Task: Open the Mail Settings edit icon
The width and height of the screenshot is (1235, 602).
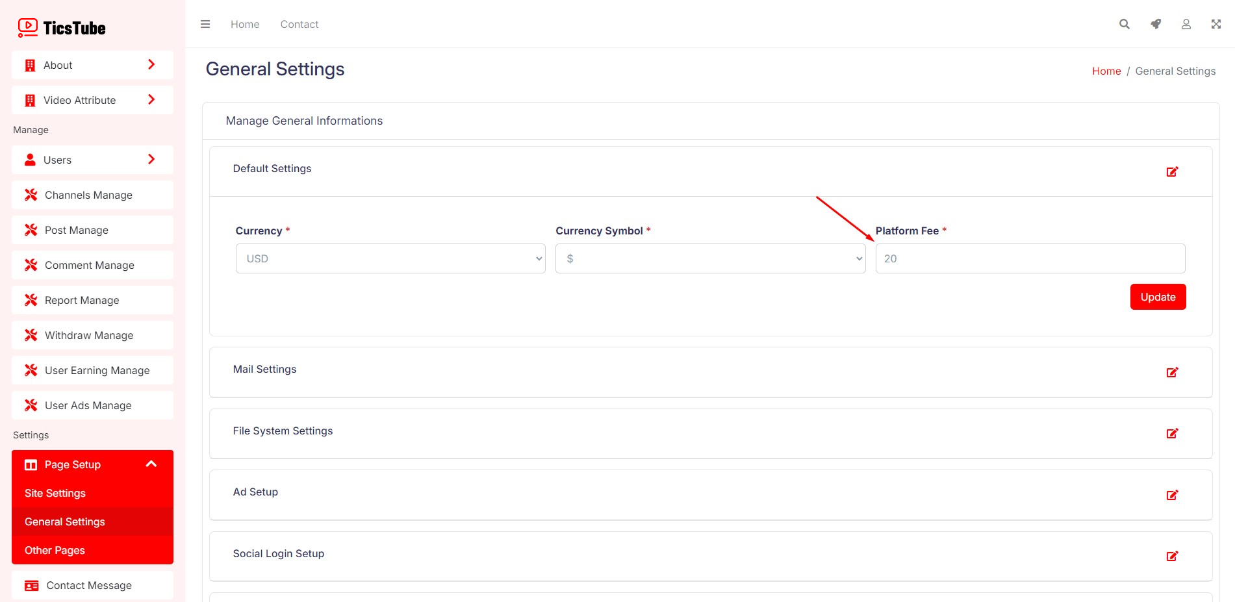Action: tap(1172, 372)
